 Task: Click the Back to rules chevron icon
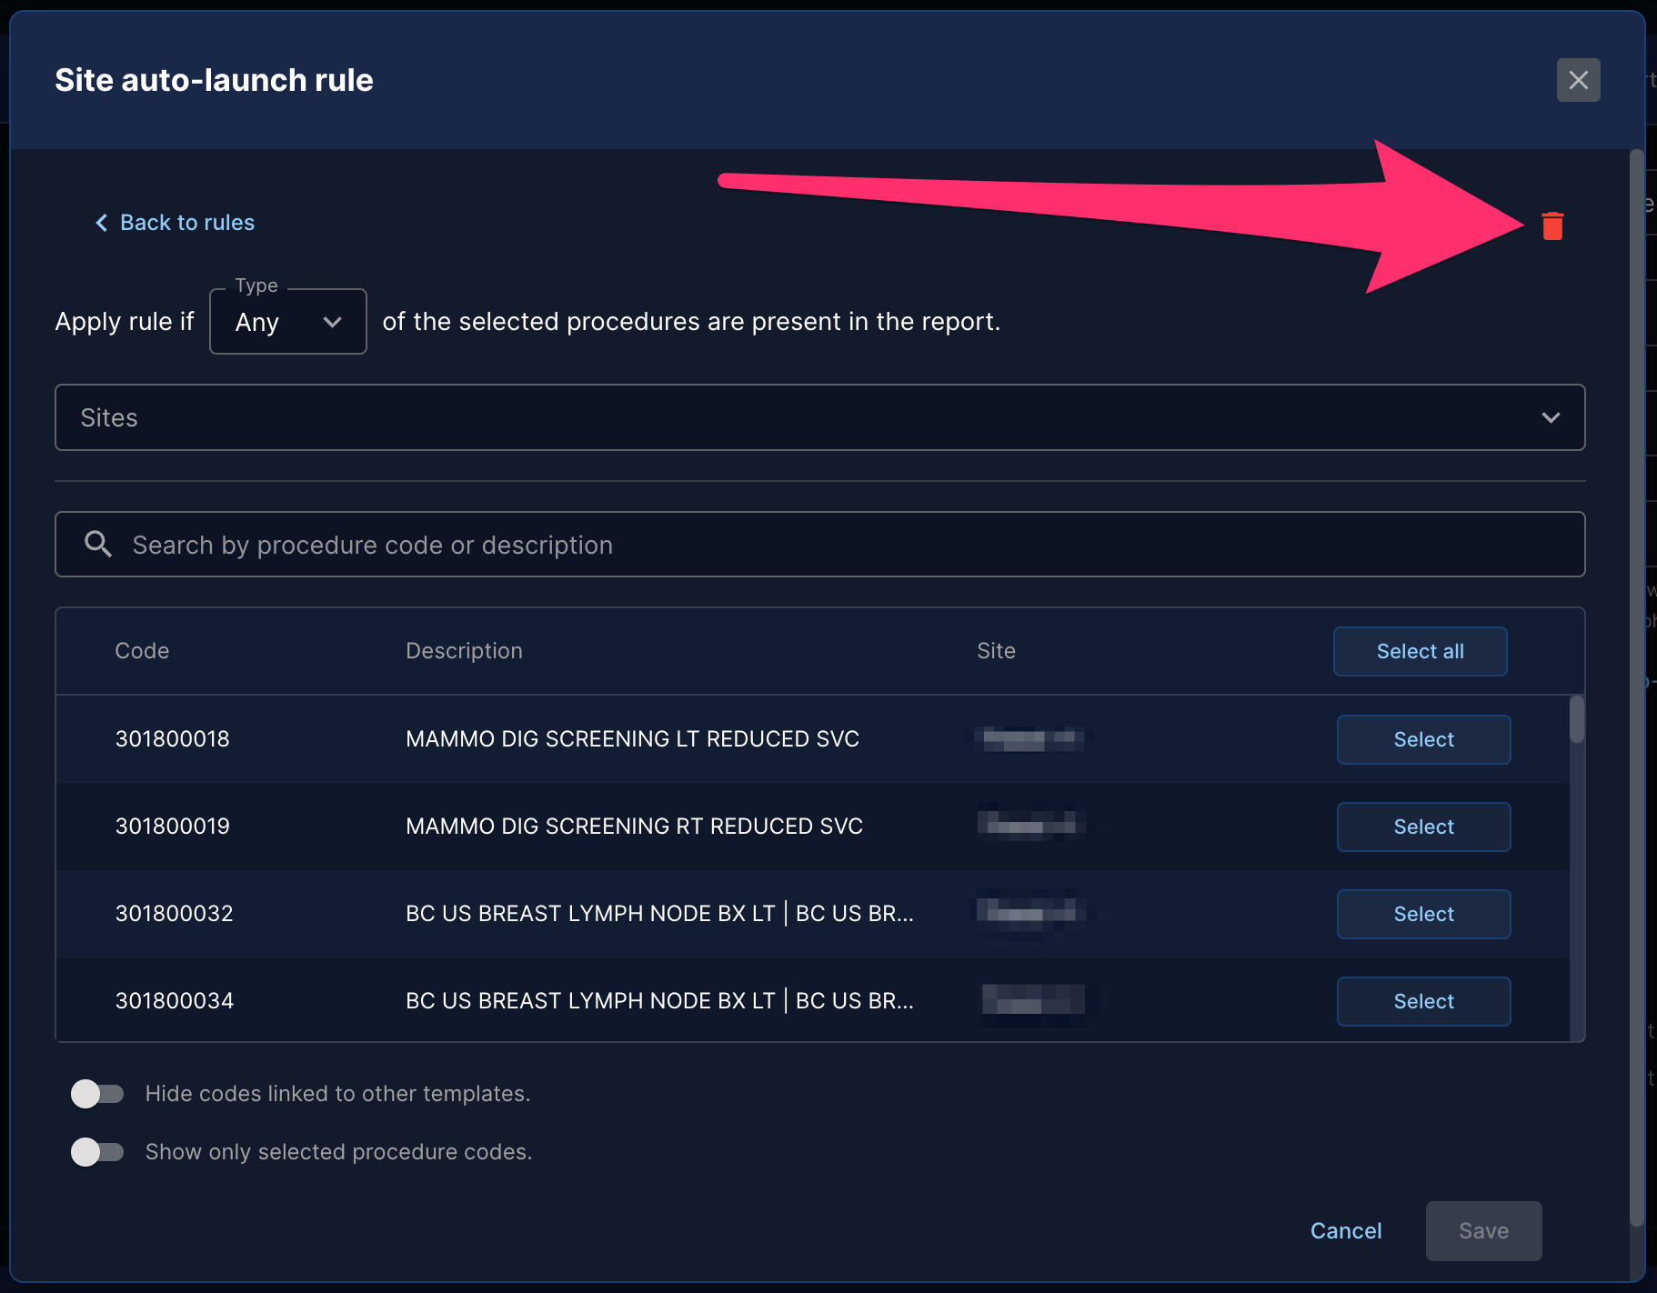[x=102, y=223]
